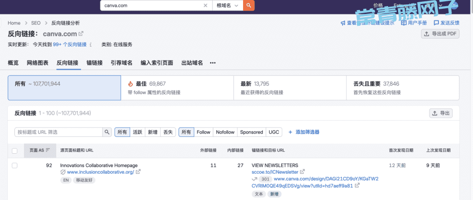Clear the canva.com search field
Image resolution: width=473 pixels, height=200 pixels.
point(205,5)
